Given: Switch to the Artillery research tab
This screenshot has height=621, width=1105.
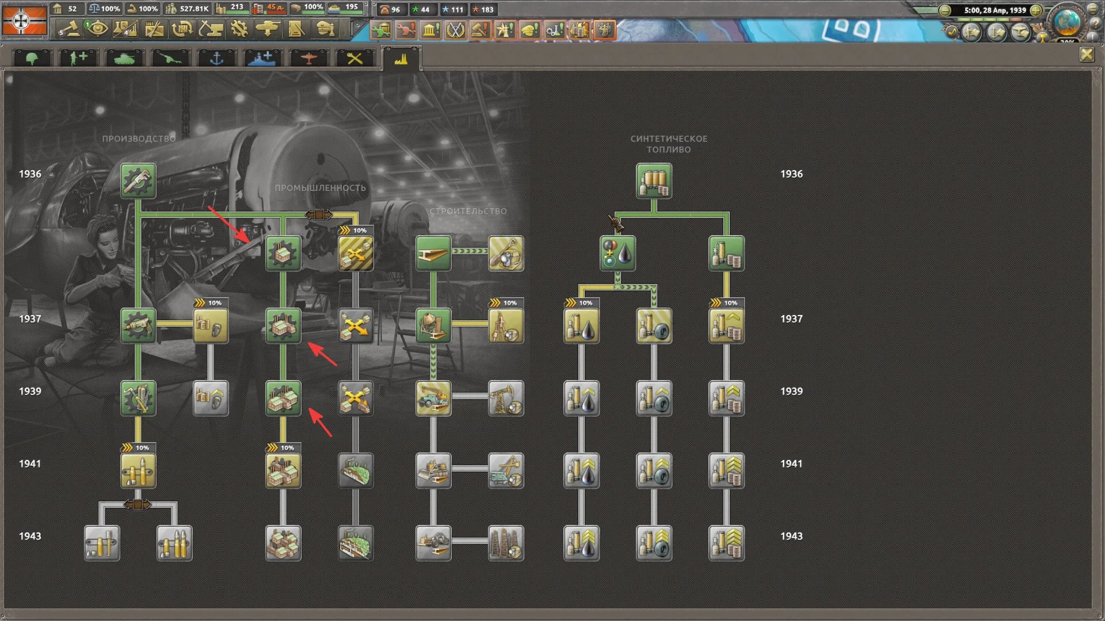Looking at the screenshot, I should tap(170, 58).
